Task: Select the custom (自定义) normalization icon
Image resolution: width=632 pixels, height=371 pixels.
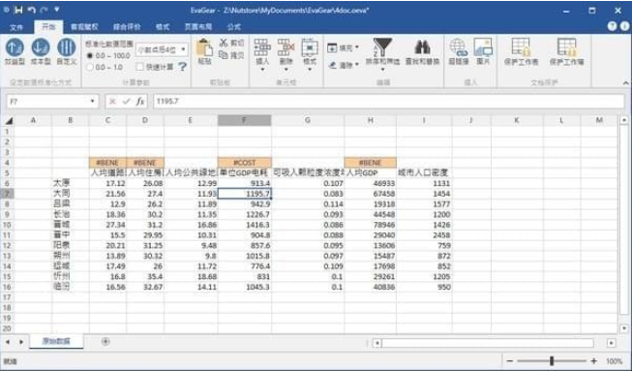Action: (x=67, y=47)
